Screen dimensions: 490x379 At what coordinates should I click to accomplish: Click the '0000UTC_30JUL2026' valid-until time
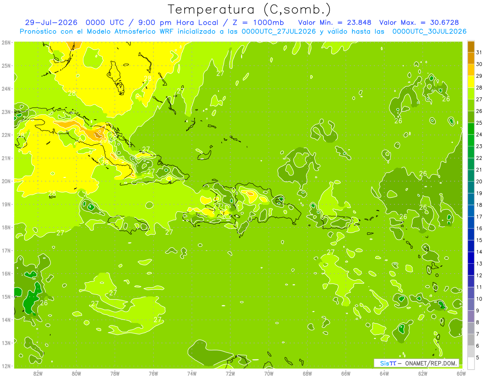click(x=429, y=31)
